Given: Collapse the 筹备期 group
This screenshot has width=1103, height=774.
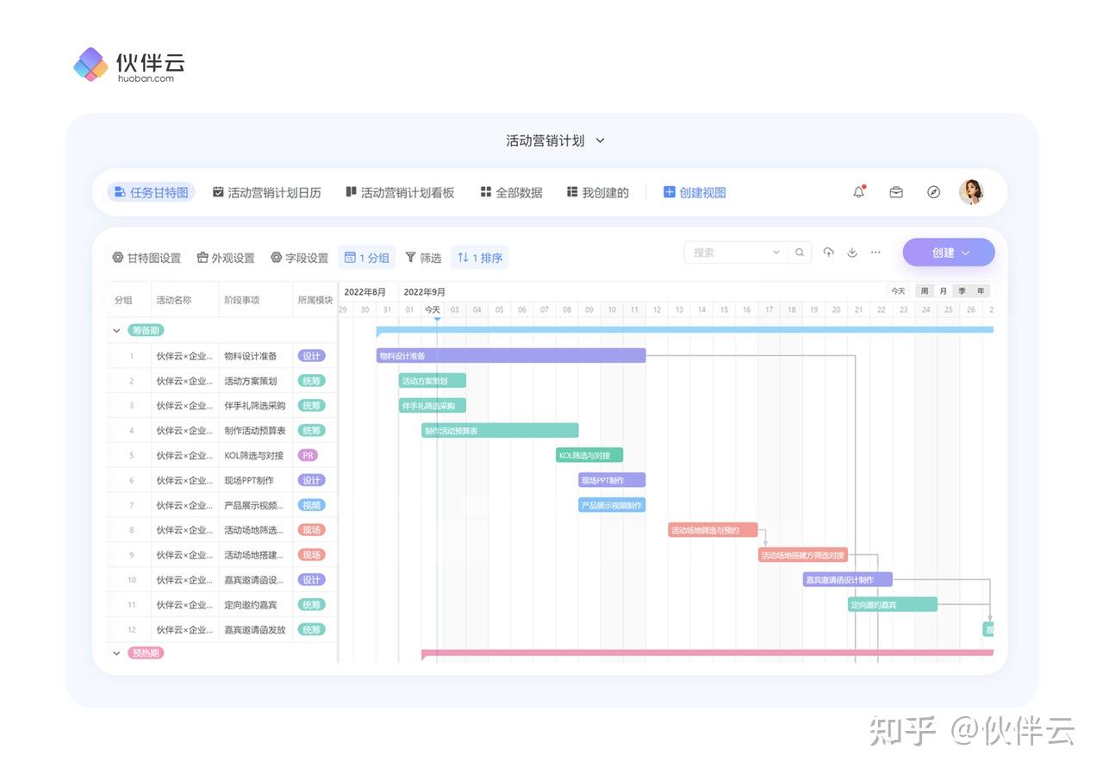Looking at the screenshot, I should [117, 330].
